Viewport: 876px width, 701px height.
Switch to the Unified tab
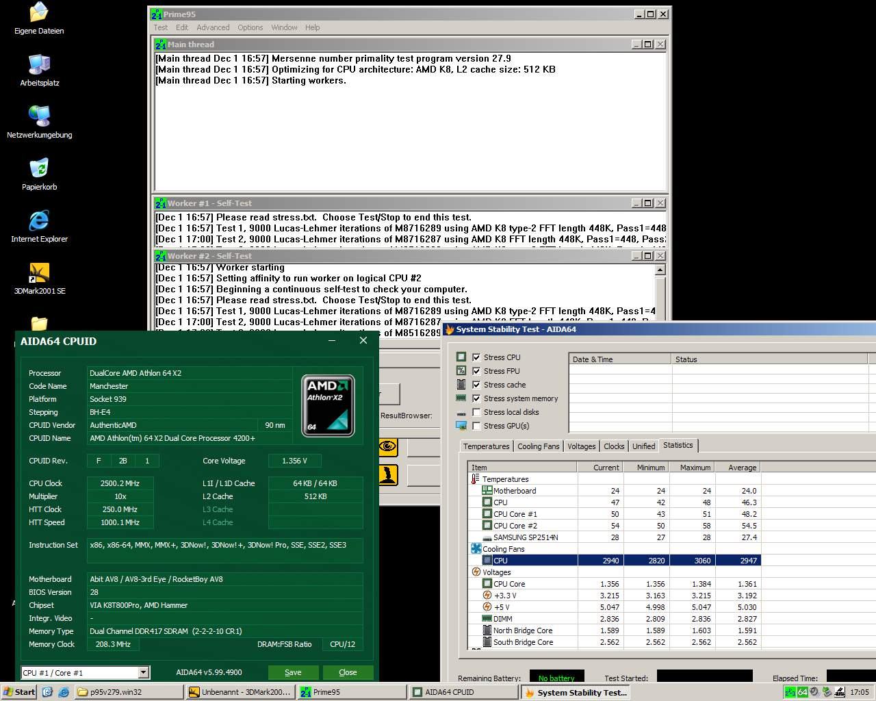(643, 446)
